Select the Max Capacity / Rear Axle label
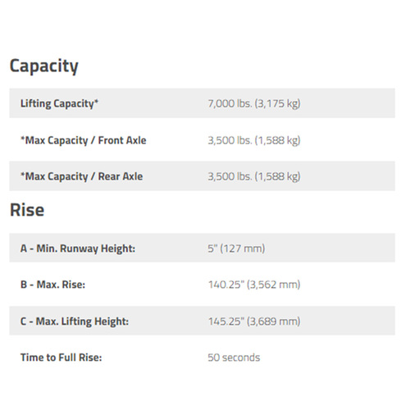The height and width of the screenshot is (410, 410). [x=81, y=176]
